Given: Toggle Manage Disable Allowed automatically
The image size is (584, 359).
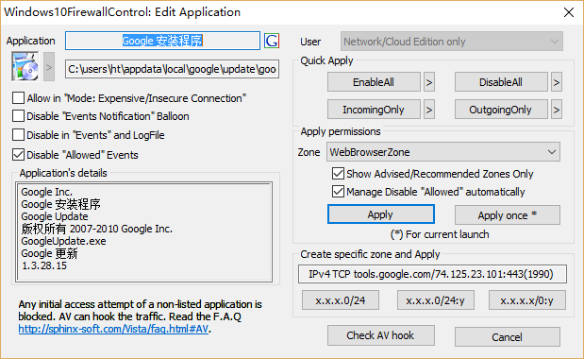Looking at the screenshot, I should [338, 191].
